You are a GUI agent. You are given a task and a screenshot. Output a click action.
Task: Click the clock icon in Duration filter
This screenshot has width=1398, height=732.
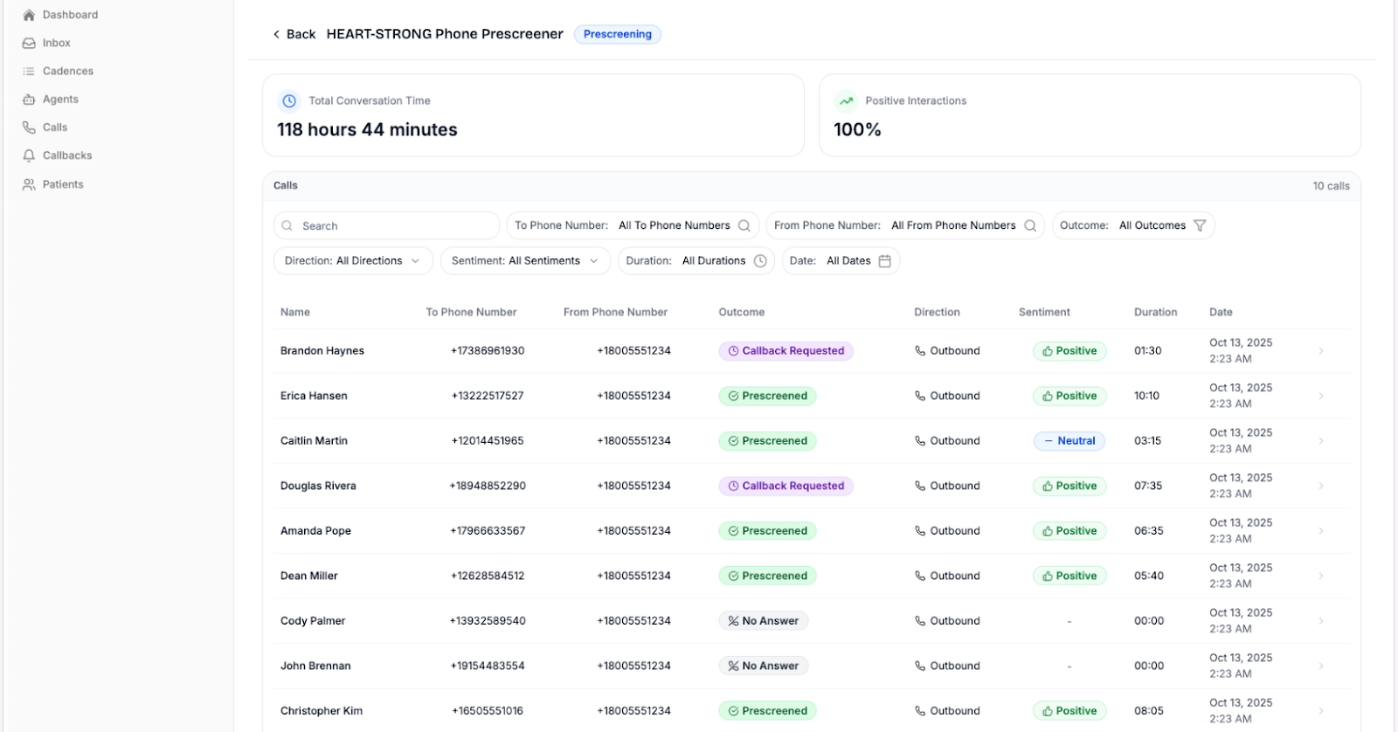click(760, 260)
